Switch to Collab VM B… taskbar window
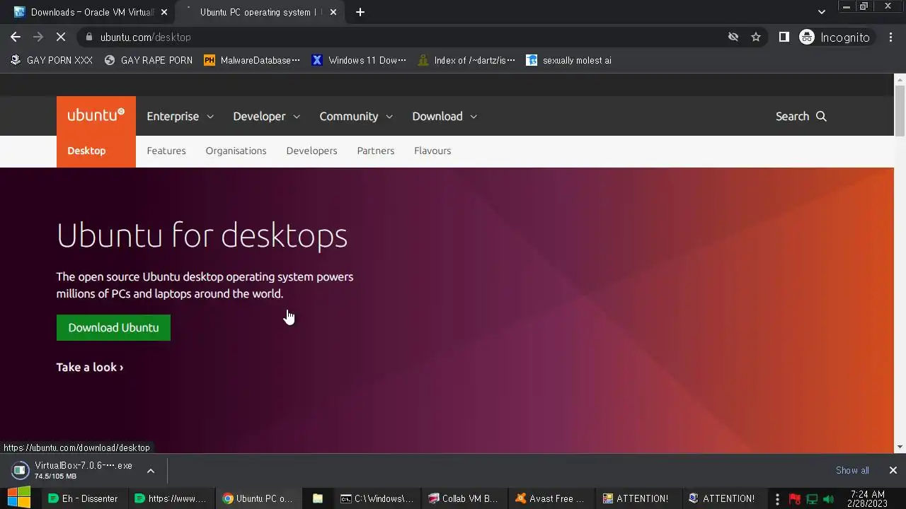The height and width of the screenshot is (509, 906). [x=464, y=498]
